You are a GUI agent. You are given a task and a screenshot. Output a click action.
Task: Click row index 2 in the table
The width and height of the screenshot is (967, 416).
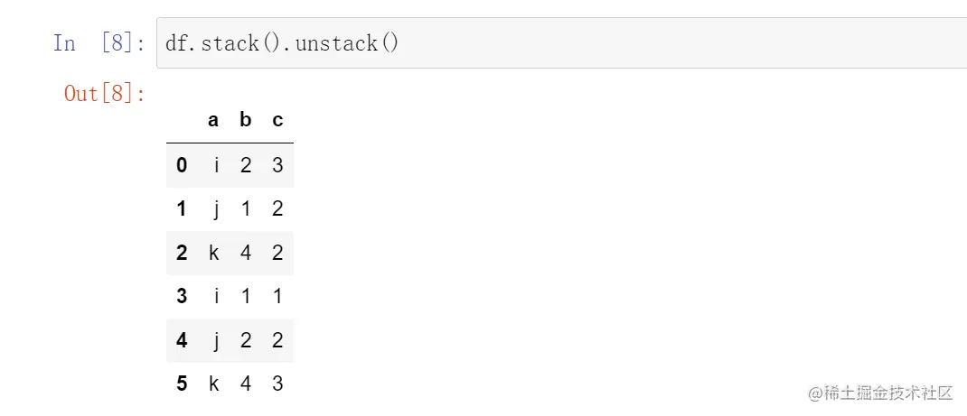[x=182, y=253]
